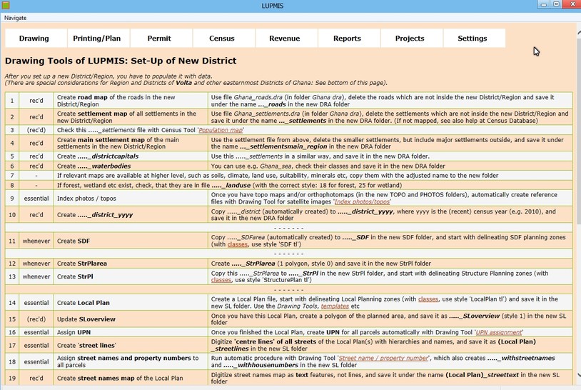Click the 'Create ....._waterbodies' cell
The image size is (581, 390).
point(131,166)
